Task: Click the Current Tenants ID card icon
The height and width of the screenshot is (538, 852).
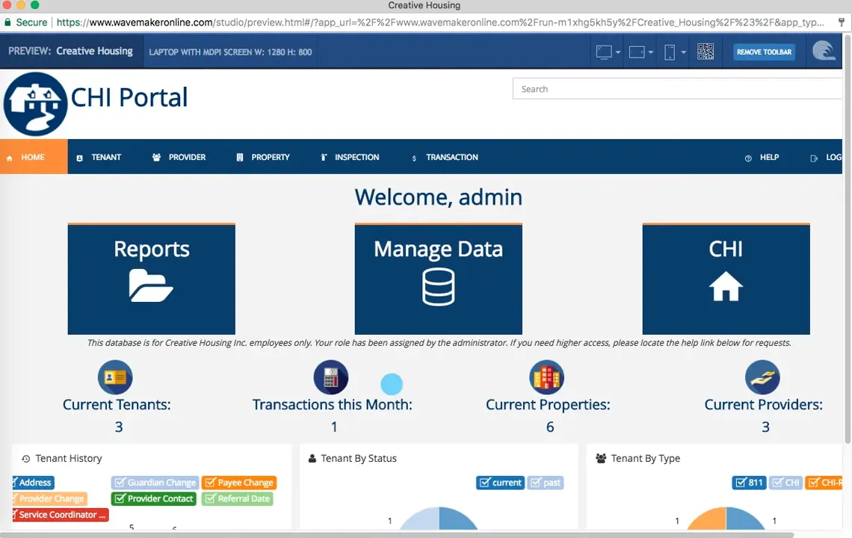Action: 115,377
